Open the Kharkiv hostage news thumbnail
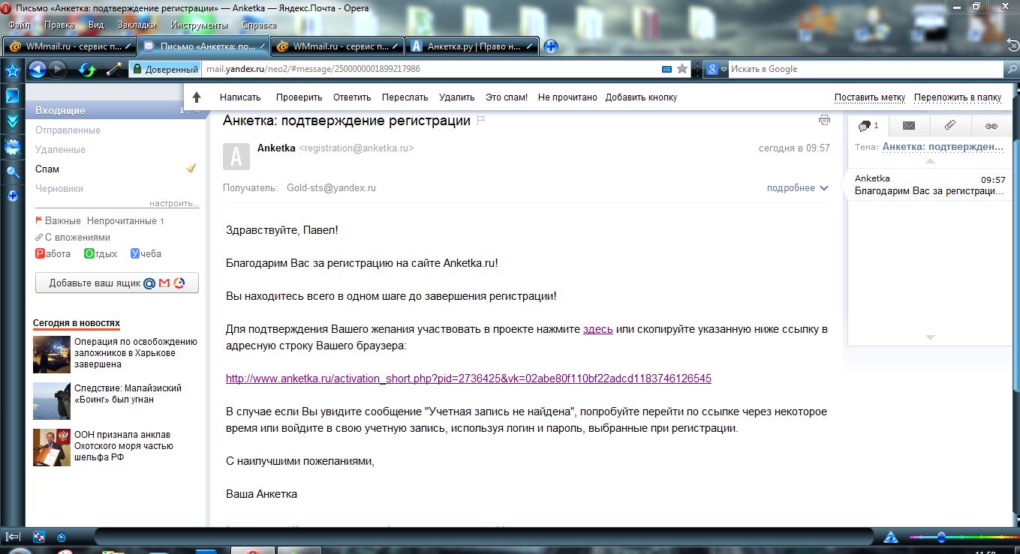The height and width of the screenshot is (554, 1020). point(52,355)
